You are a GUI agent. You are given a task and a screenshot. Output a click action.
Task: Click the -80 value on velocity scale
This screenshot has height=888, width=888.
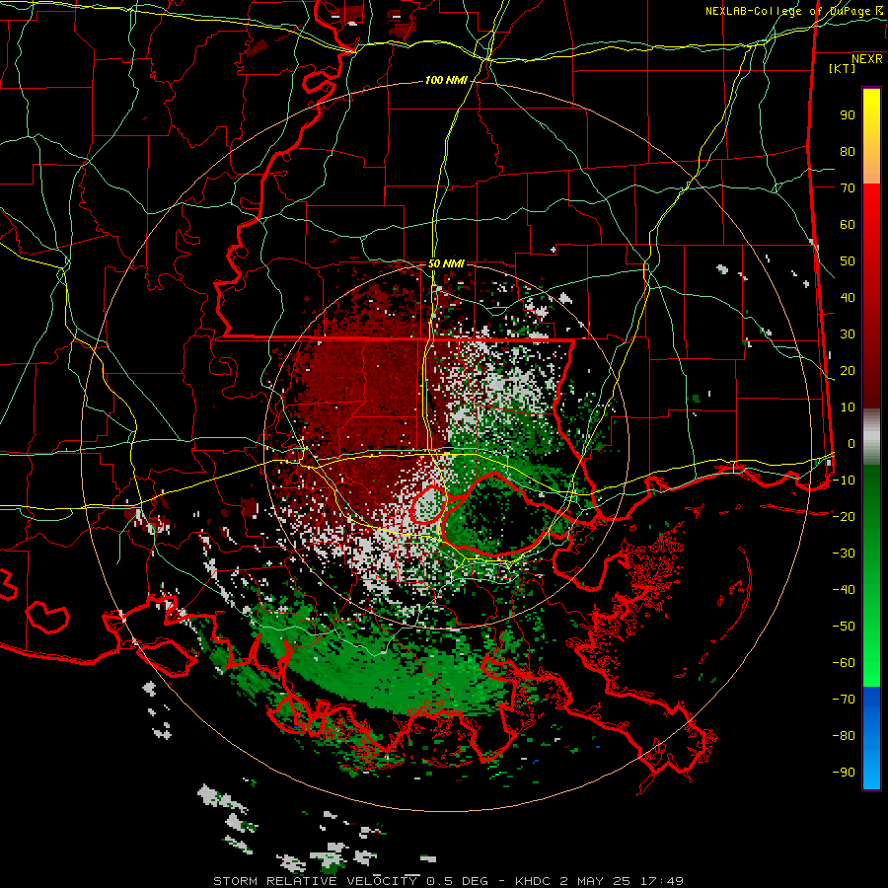pyautogui.click(x=844, y=736)
